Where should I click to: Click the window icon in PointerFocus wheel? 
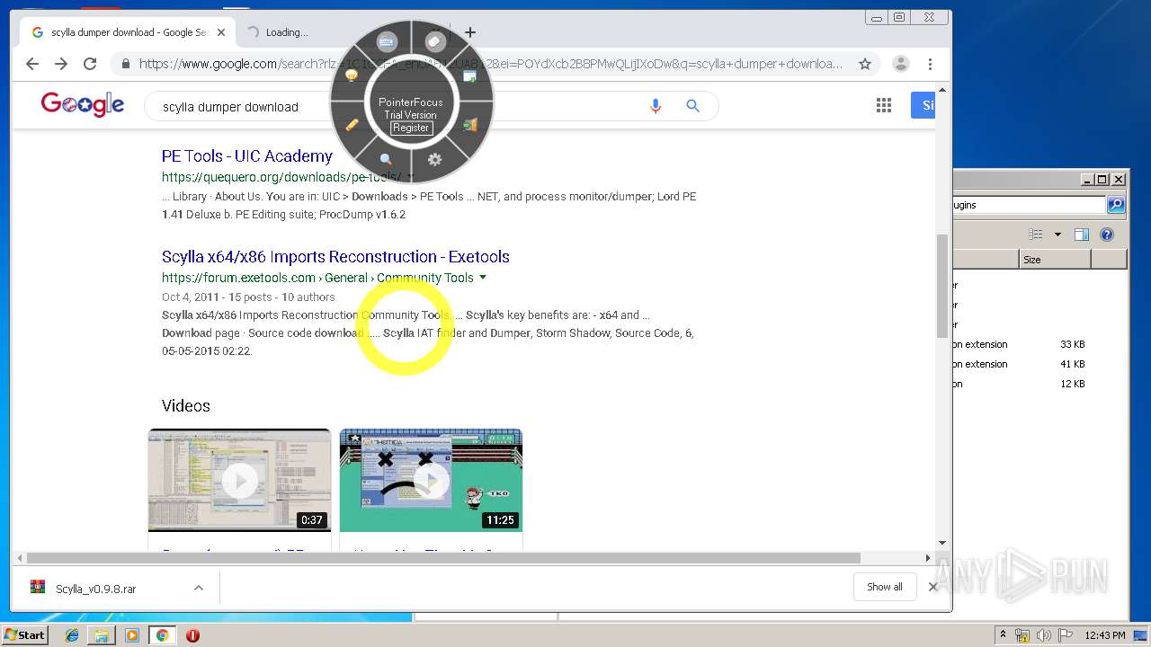(x=470, y=76)
